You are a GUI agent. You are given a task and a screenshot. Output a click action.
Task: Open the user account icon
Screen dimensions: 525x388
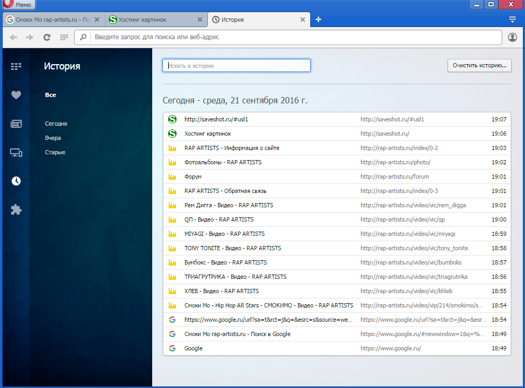tap(512, 37)
